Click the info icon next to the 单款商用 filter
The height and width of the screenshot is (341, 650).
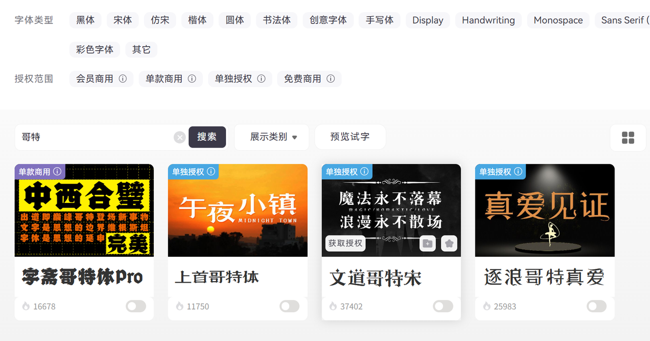click(x=192, y=79)
